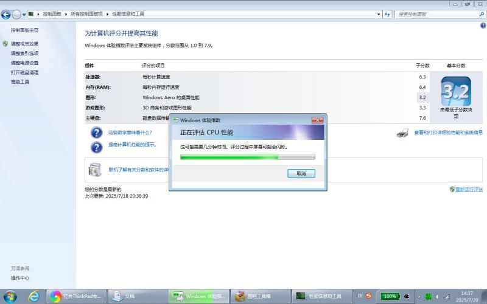Switch to 图吧工具箱 taskbar item
Screen dimensions: 487x304
(x=260, y=297)
